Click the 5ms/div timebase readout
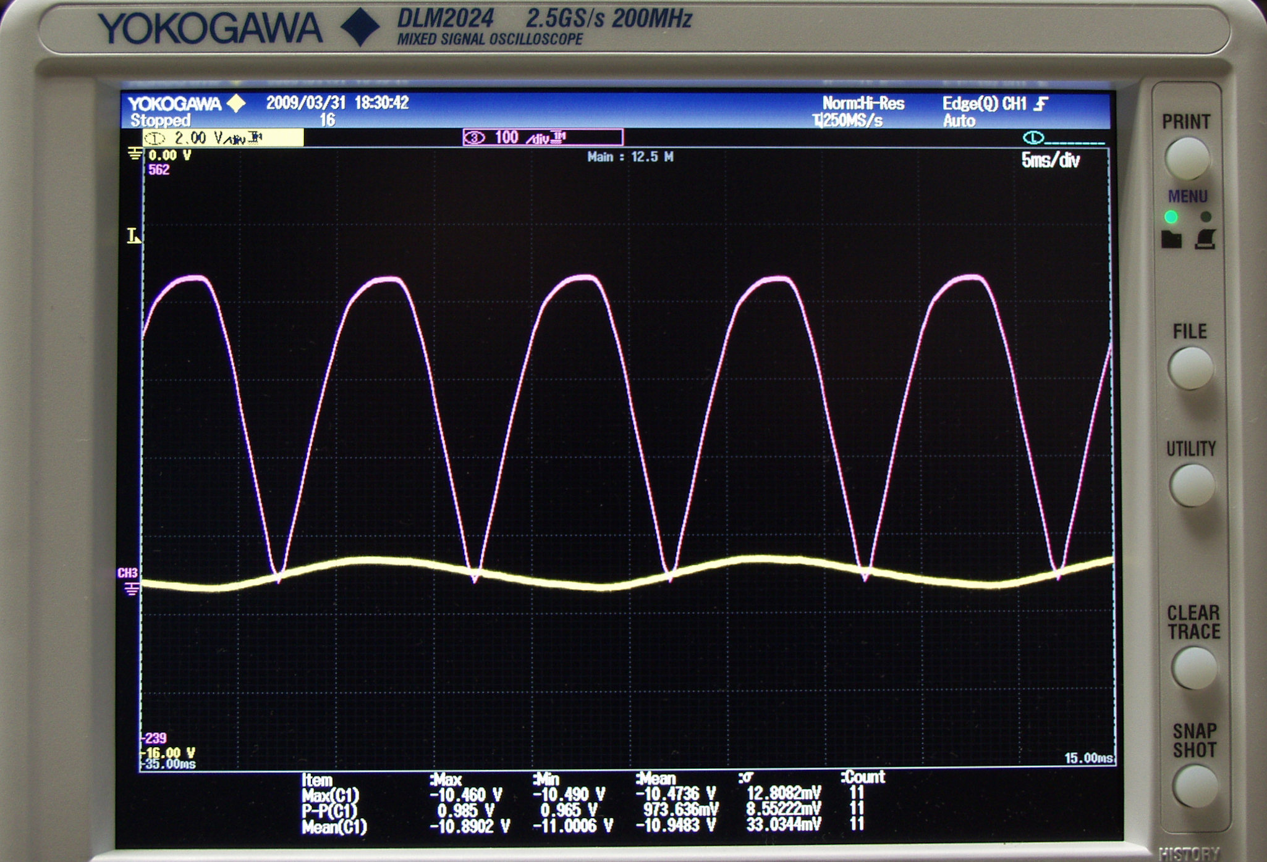 pos(1050,161)
